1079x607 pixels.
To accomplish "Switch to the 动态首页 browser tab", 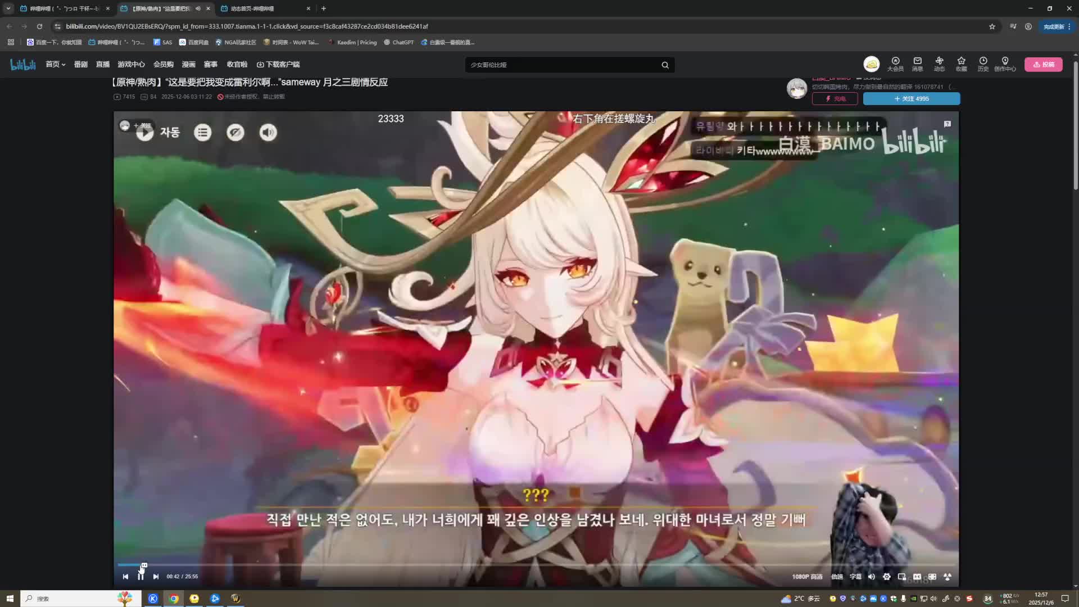I will pyautogui.click(x=252, y=8).
